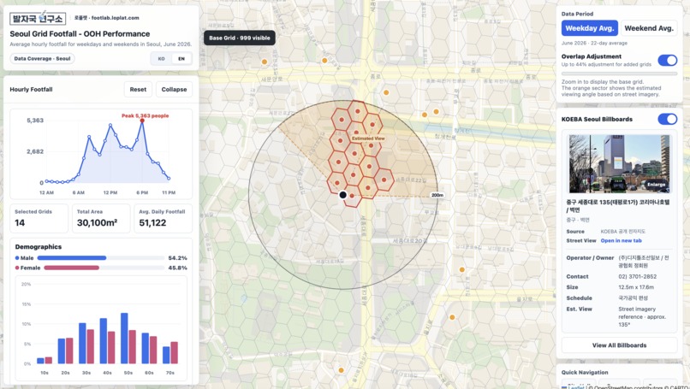
Task: Click the 200m radius label
Action: 437,195
